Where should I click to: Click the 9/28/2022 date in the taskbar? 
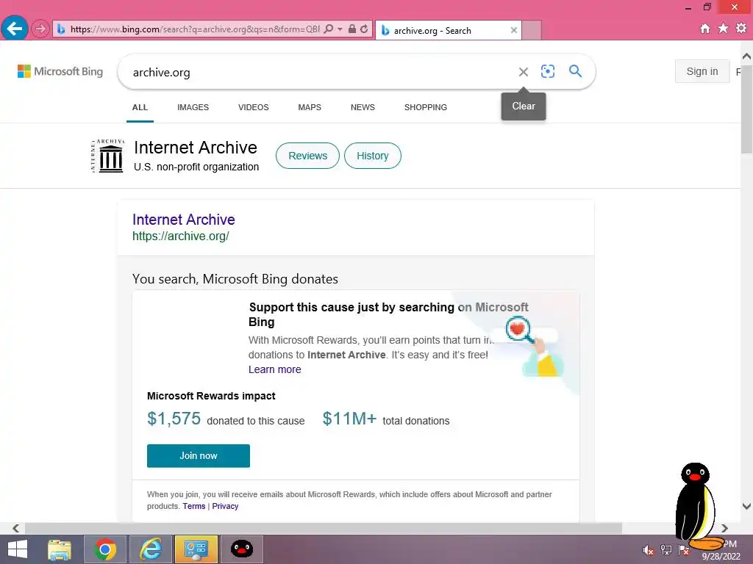721,557
